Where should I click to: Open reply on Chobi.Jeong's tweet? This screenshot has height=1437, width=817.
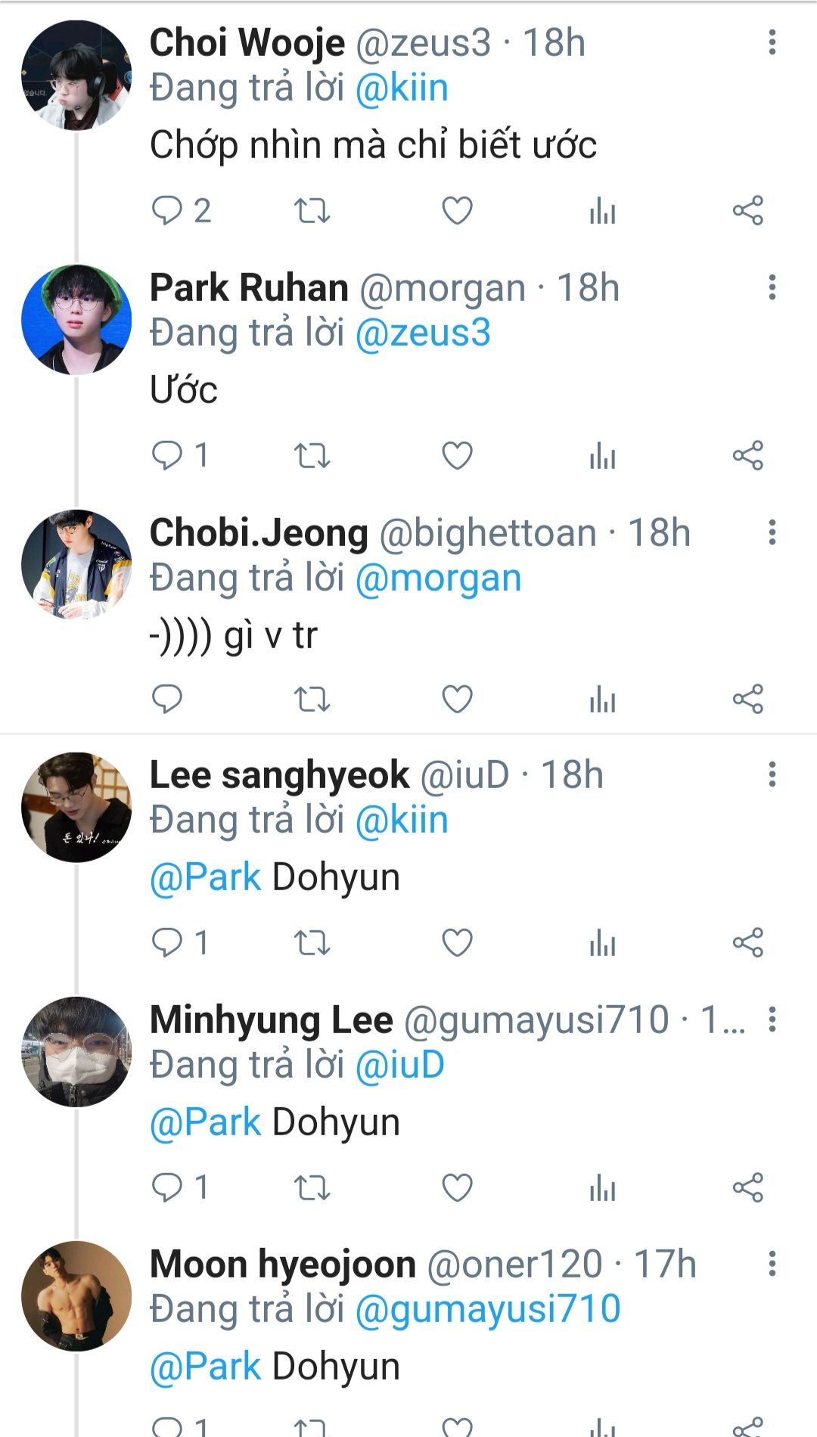click(x=166, y=699)
